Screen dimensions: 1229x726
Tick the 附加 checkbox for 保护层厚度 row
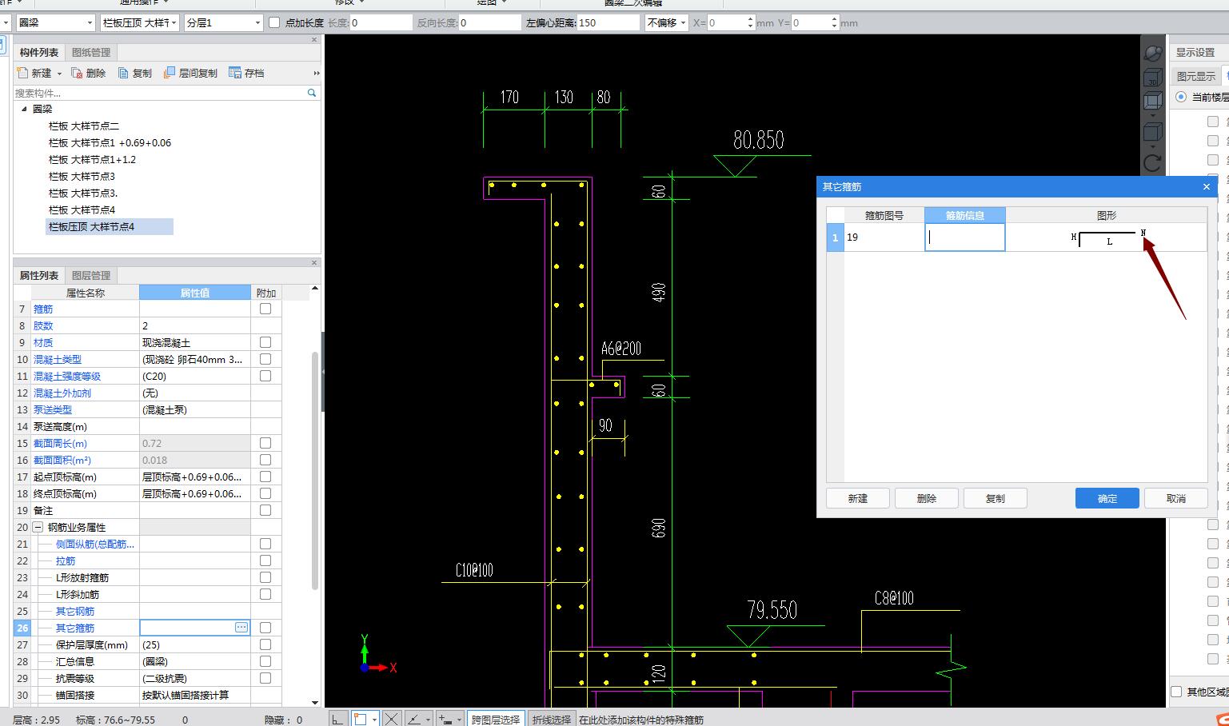coord(265,644)
